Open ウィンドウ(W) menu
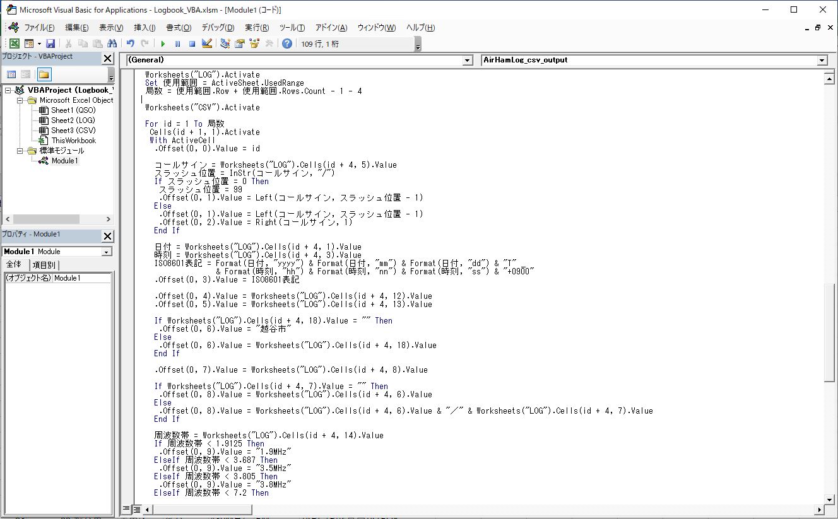 (x=377, y=28)
